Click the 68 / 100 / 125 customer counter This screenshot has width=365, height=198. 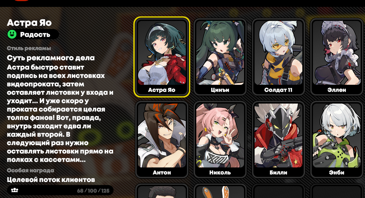click(93, 191)
